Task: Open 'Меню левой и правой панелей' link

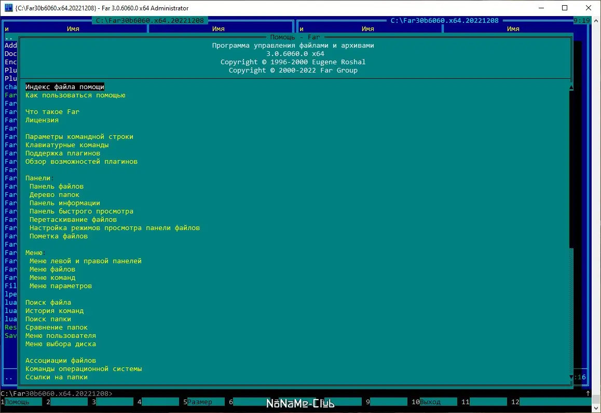Action: pos(86,261)
